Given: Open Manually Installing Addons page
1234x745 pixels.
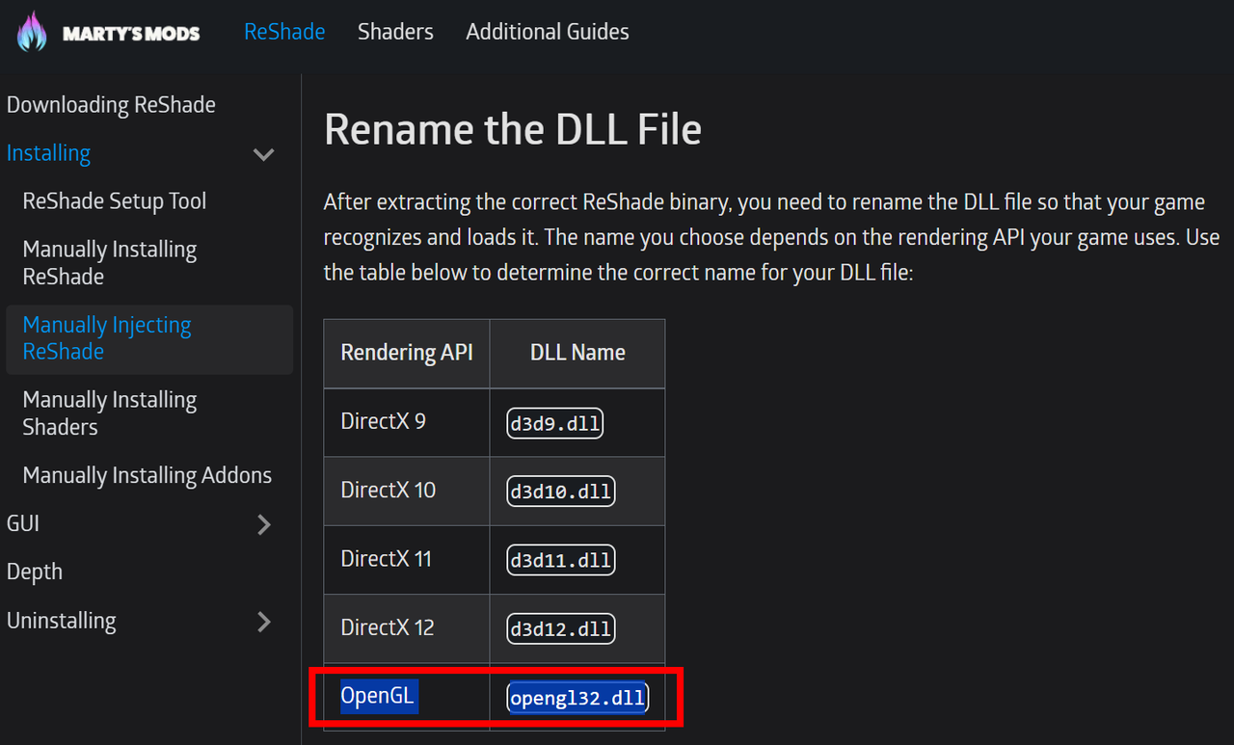Looking at the screenshot, I should click(148, 476).
